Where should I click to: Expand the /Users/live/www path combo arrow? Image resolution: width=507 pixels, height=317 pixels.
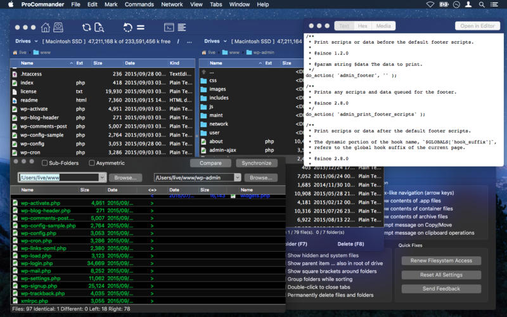point(102,178)
